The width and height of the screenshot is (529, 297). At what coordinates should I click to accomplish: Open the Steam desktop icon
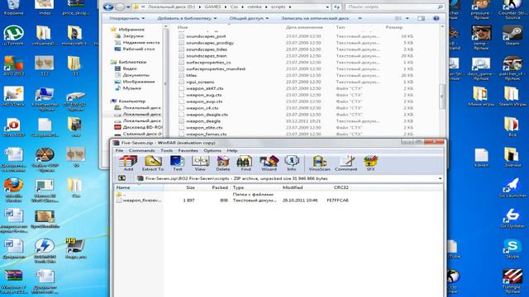point(512,35)
